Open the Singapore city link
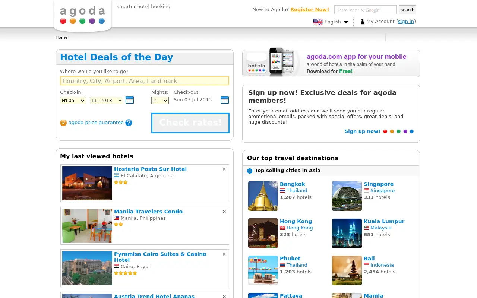The height and width of the screenshot is (298, 477). (x=379, y=184)
